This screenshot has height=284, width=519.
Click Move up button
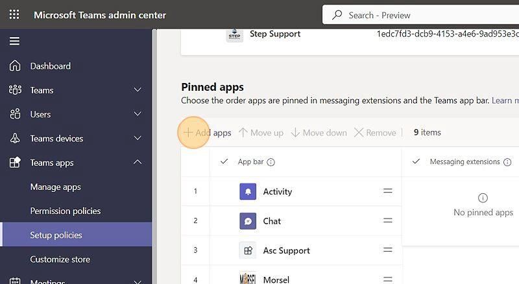click(261, 133)
